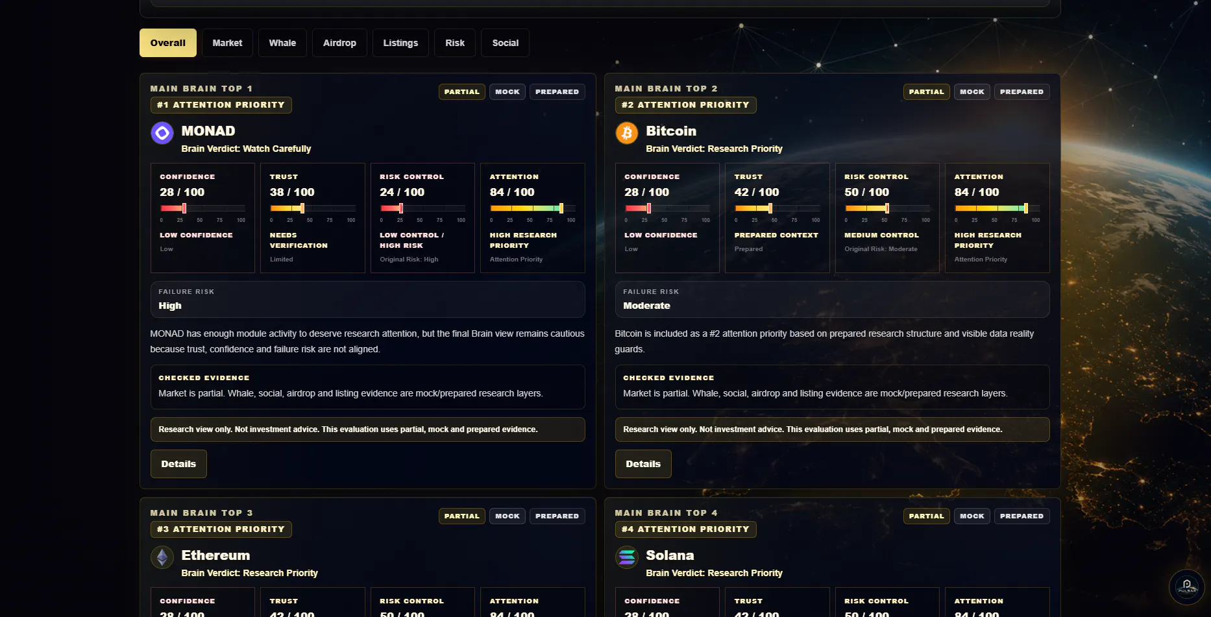Viewport: 1211px width, 617px height.
Task: Click Solana's 'Brain Verdict: Research Priority' text
Action: [x=714, y=573]
